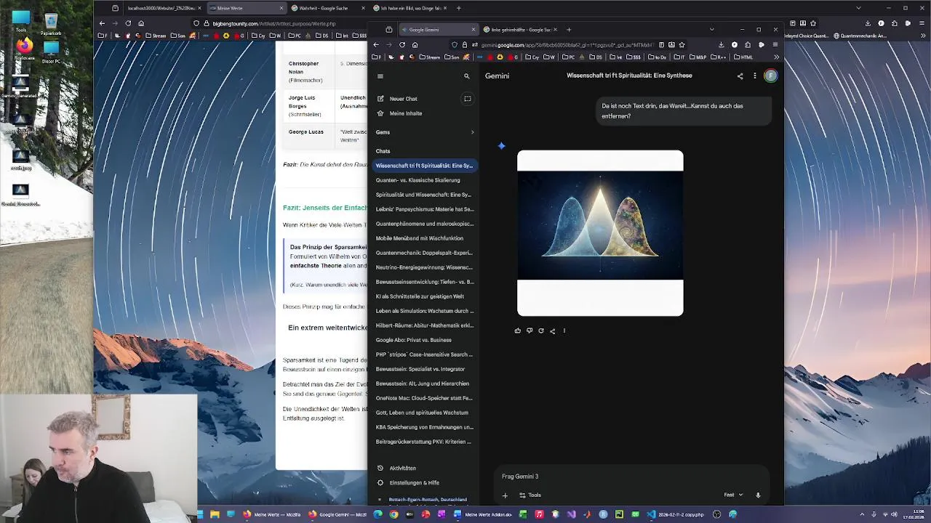
Task: Select chat Quanten- vs. Klassische Skalierung
Action: [425, 180]
